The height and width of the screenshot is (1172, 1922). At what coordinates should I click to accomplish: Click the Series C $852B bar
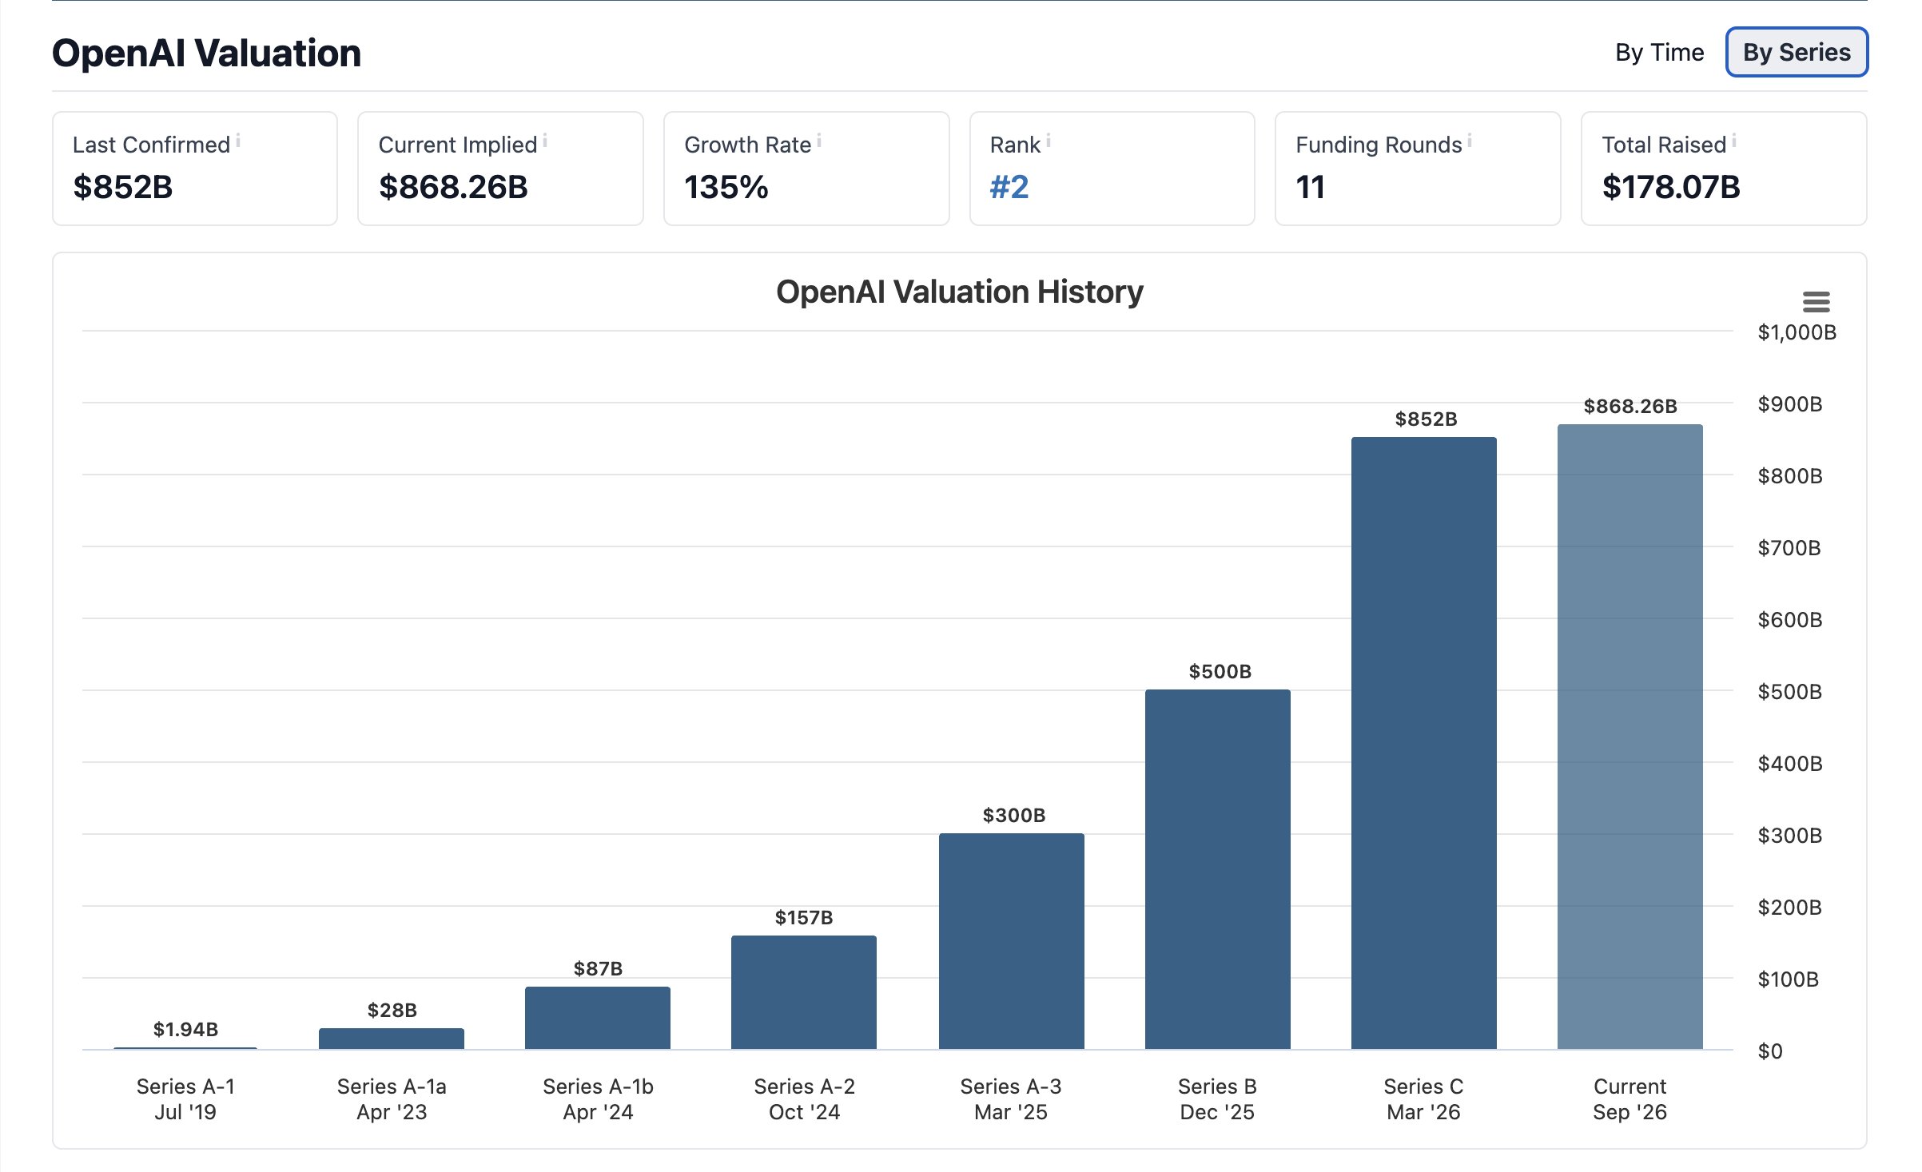point(1424,743)
